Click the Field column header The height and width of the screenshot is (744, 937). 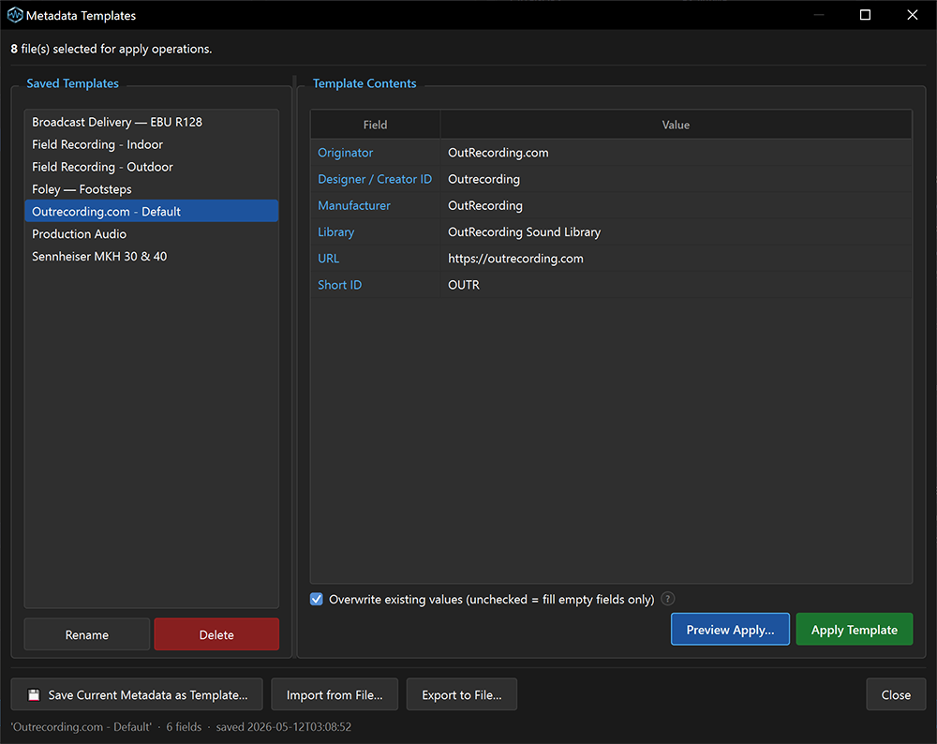[x=376, y=125]
